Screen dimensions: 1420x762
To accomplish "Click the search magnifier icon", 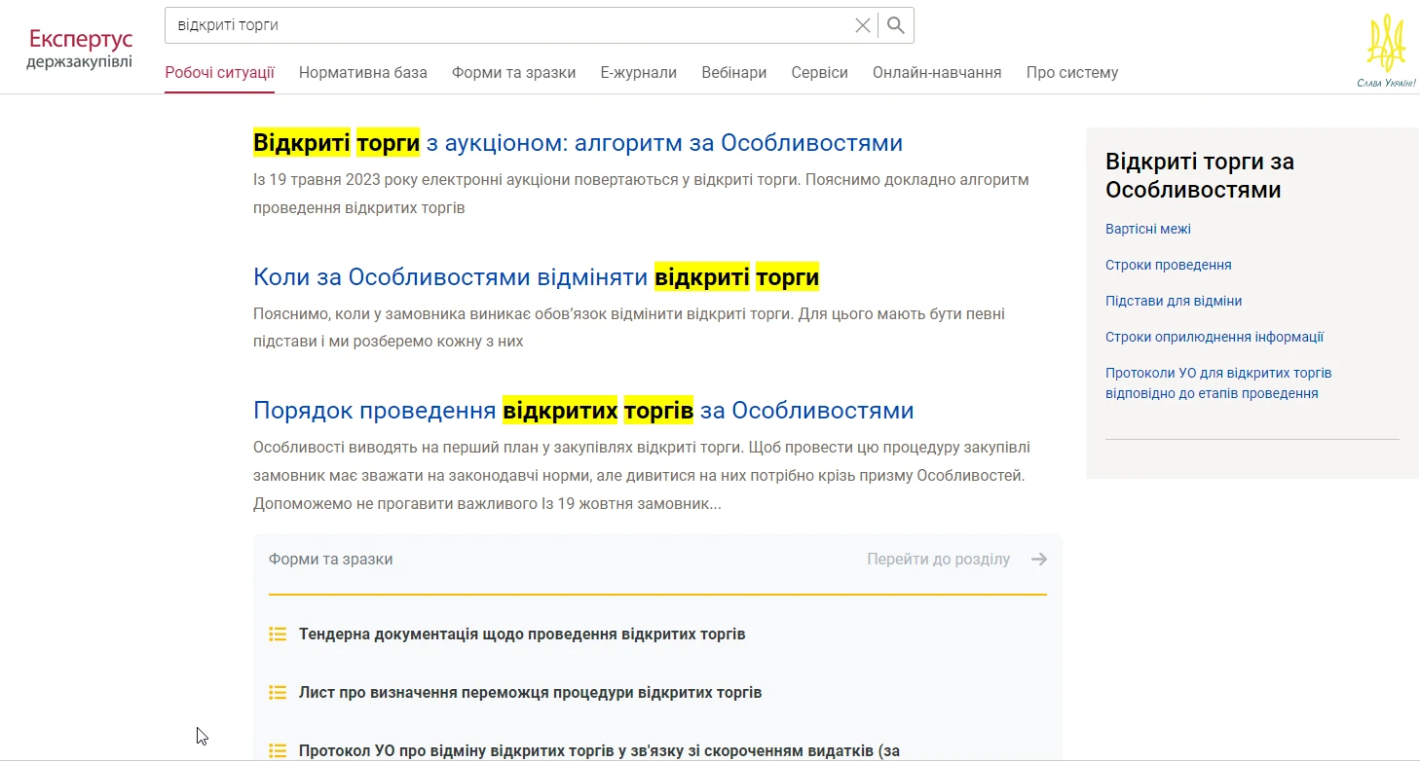I will (894, 25).
